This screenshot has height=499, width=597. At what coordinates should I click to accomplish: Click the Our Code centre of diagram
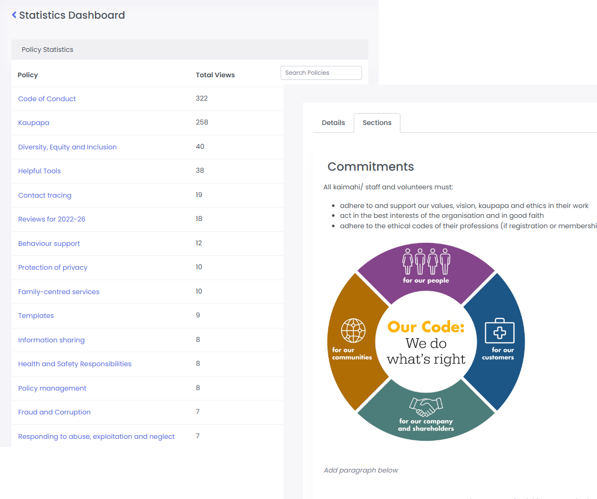[426, 342]
